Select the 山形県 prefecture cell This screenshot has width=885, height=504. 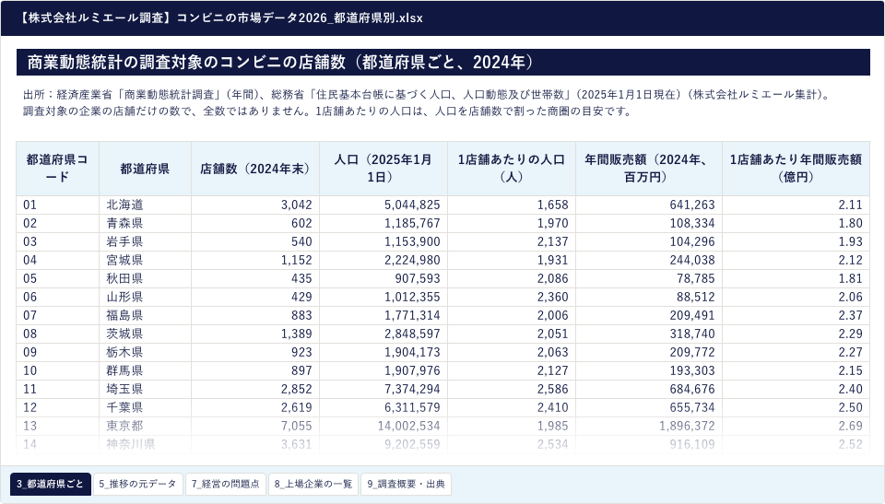[x=145, y=297]
